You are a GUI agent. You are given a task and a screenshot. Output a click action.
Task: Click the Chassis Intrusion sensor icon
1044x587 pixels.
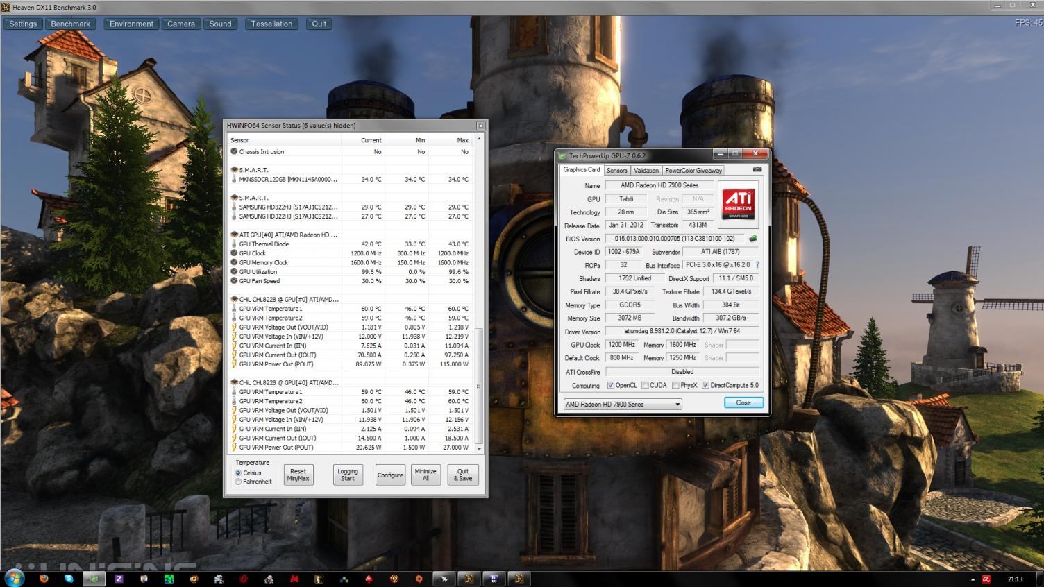pyautogui.click(x=234, y=151)
